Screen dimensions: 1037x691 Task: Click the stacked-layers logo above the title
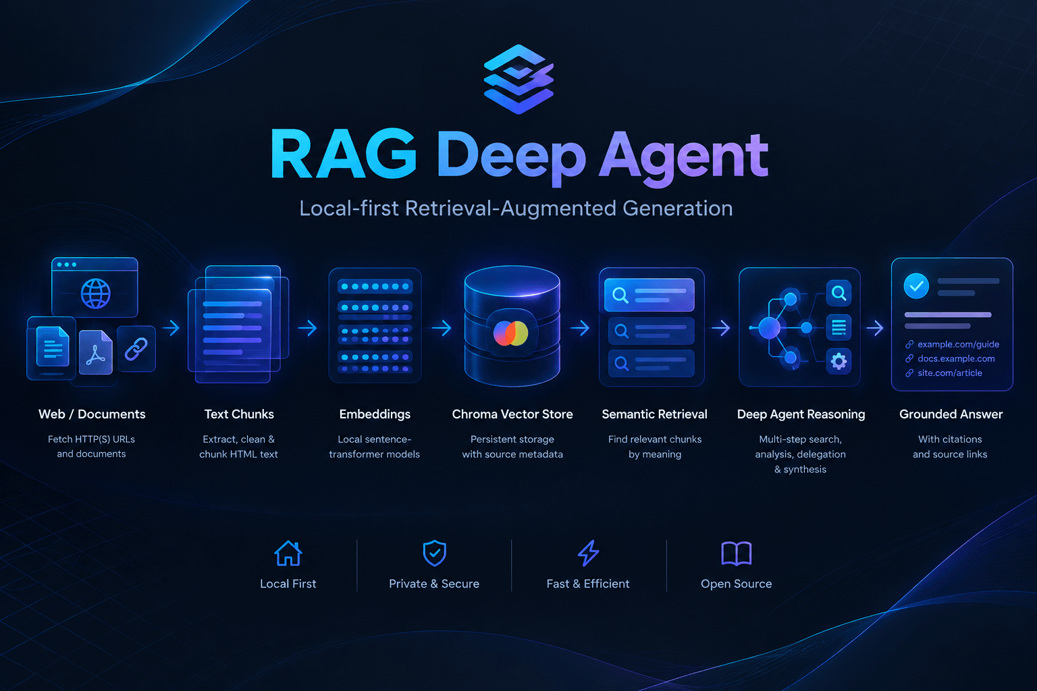(518, 79)
